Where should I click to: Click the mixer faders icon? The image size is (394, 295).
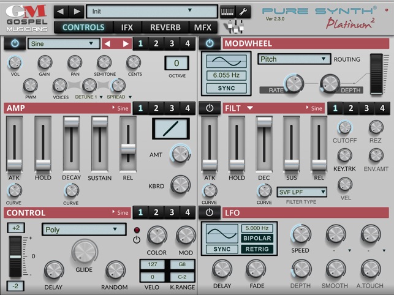tap(234, 26)
